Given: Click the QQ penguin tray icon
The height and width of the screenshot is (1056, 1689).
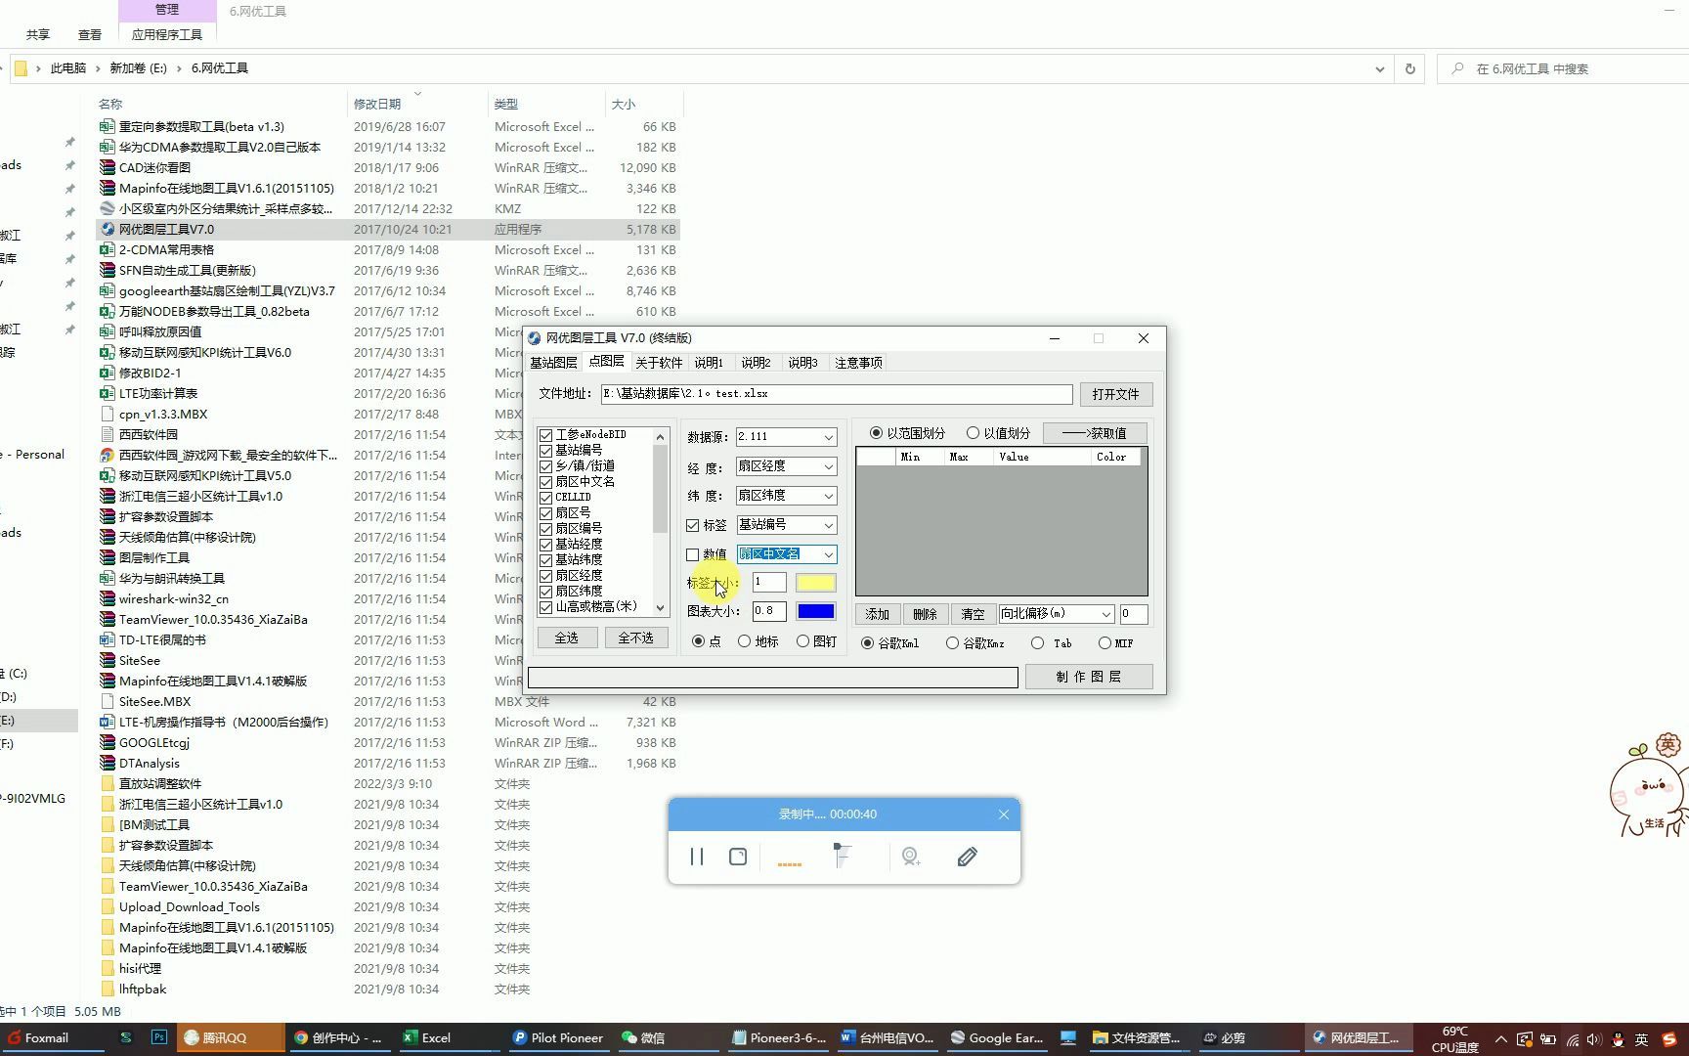Looking at the screenshot, I should coord(1619,1038).
